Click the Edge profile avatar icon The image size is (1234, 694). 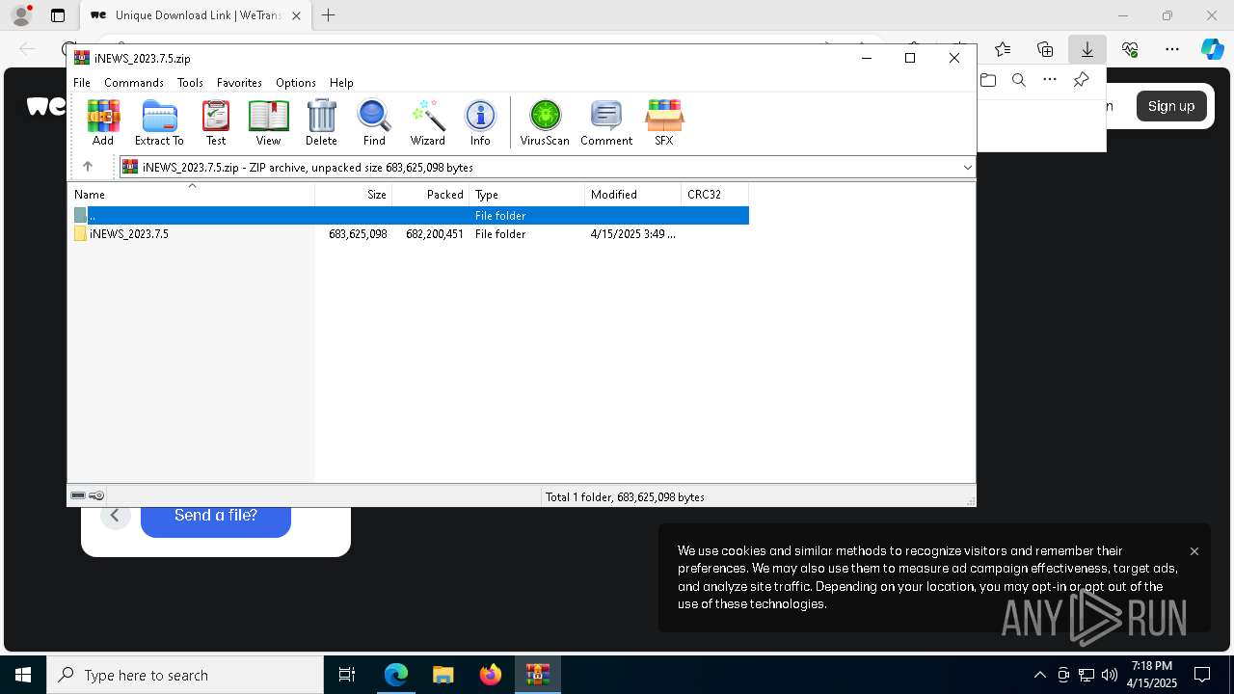pyautogui.click(x=21, y=15)
